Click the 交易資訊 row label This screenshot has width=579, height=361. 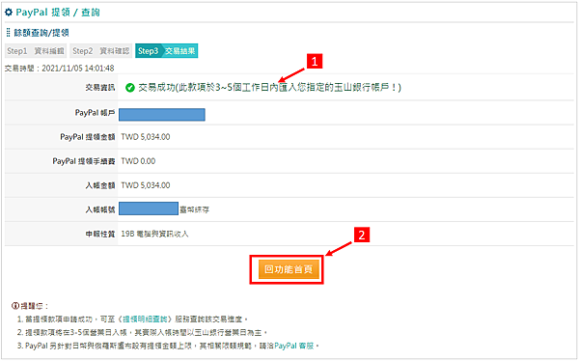click(x=100, y=88)
